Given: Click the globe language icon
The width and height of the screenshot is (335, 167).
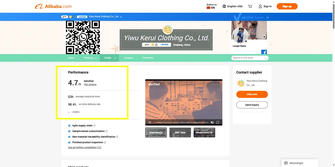Looking at the screenshot, I should click(224, 6).
